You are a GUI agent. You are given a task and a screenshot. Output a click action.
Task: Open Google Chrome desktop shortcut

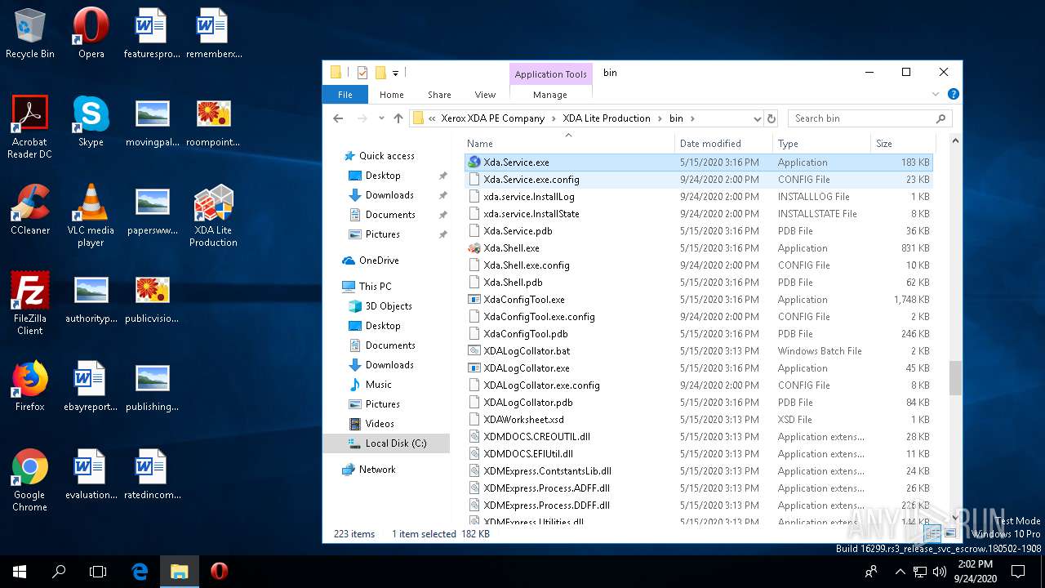[x=30, y=479]
